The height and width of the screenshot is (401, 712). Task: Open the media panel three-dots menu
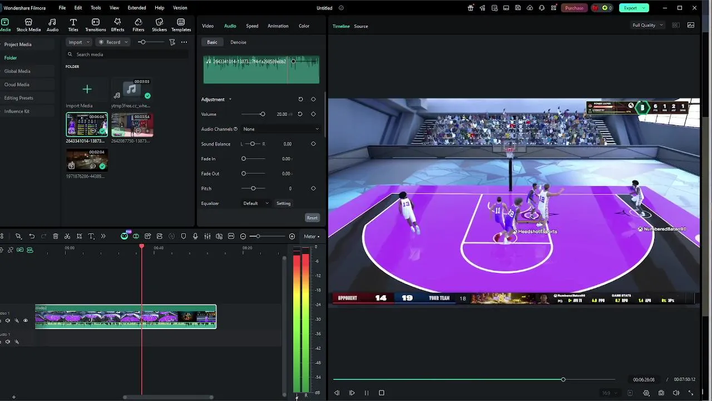pos(184,42)
